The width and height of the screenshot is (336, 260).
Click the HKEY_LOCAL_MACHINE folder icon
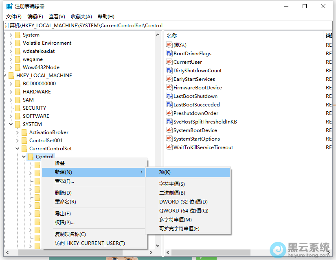click(x=11, y=75)
